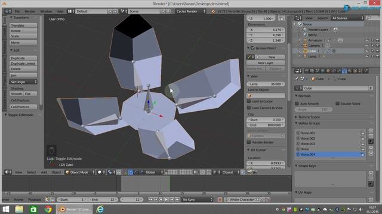This screenshot has height=214, width=382.
Task: Add new vertex group plus icon
Action: (371, 131)
